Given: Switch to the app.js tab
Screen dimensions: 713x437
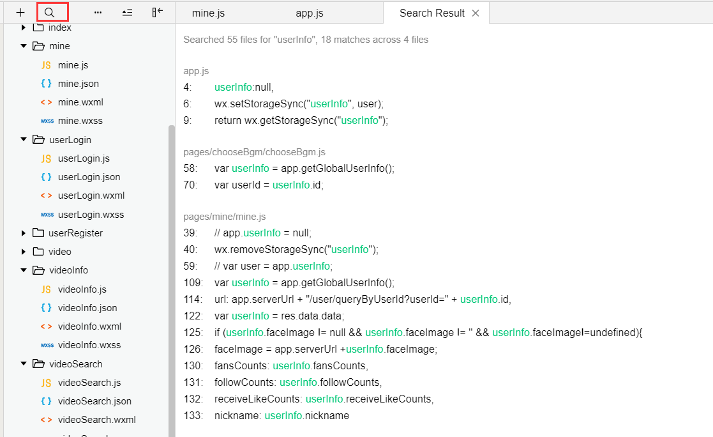Looking at the screenshot, I should click(309, 13).
